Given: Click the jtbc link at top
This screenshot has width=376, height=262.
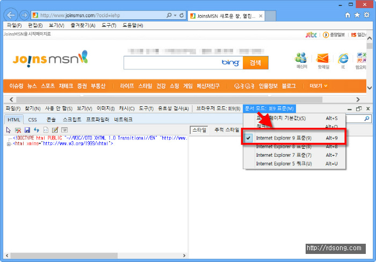Looking at the screenshot, I should click(311, 35).
